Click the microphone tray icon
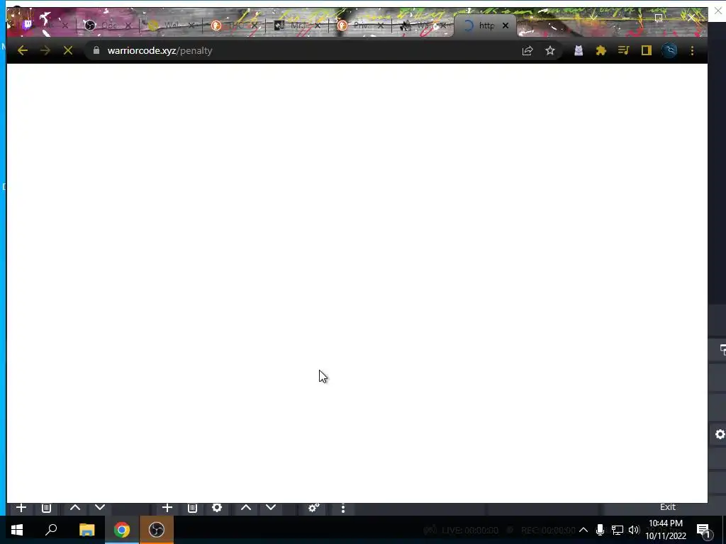 coord(600,530)
